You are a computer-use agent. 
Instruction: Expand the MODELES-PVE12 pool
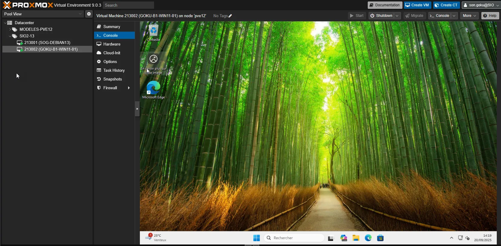10,29
